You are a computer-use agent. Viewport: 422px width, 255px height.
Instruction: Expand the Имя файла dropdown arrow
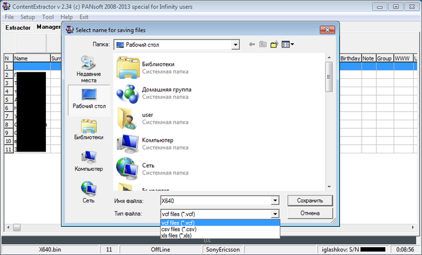tap(275, 201)
